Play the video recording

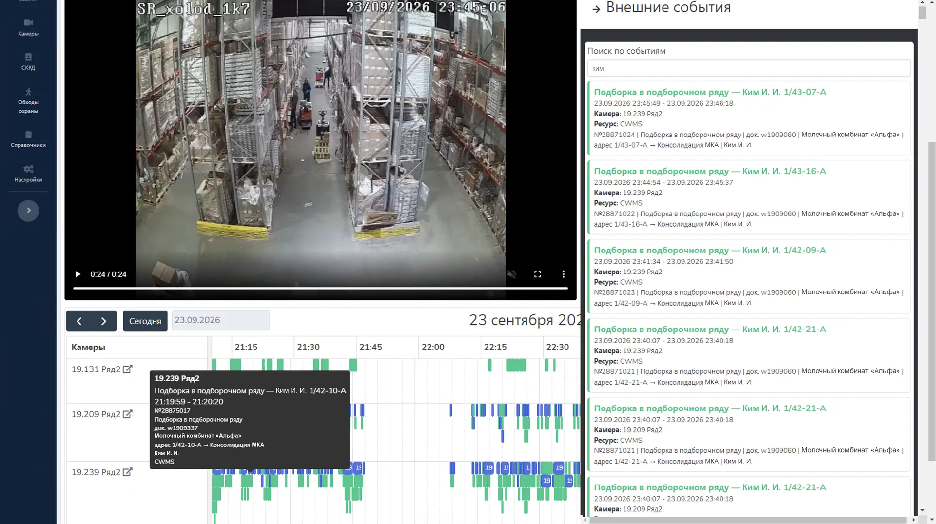click(78, 274)
